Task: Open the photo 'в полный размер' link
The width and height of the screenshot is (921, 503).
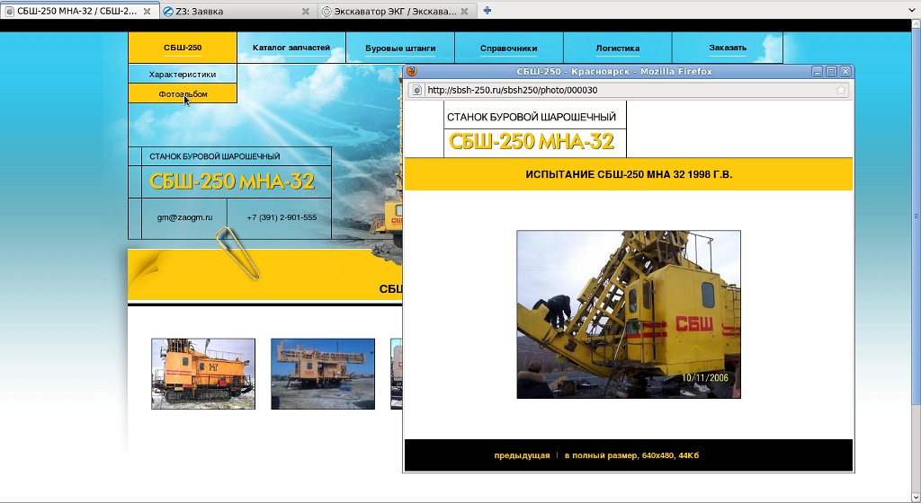Action: click(x=631, y=455)
